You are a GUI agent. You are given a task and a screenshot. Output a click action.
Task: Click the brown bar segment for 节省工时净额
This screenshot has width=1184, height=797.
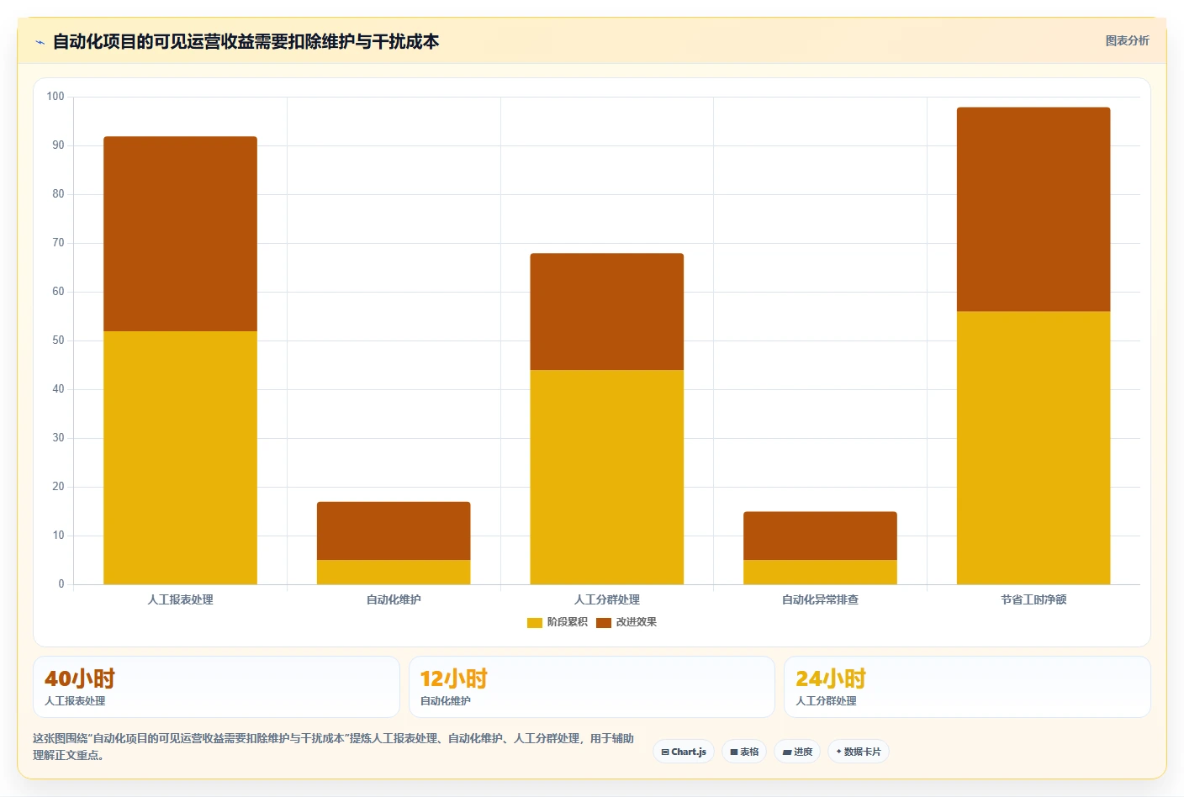tap(1033, 209)
